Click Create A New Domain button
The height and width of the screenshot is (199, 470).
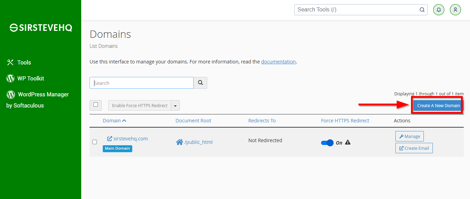click(438, 105)
